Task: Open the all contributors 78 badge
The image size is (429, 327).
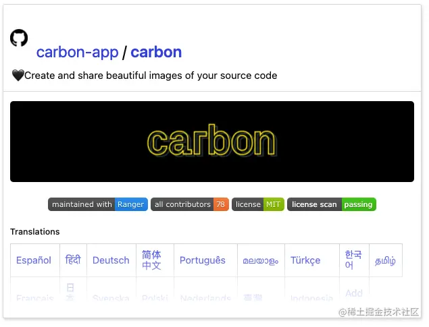Action: (x=190, y=204)
